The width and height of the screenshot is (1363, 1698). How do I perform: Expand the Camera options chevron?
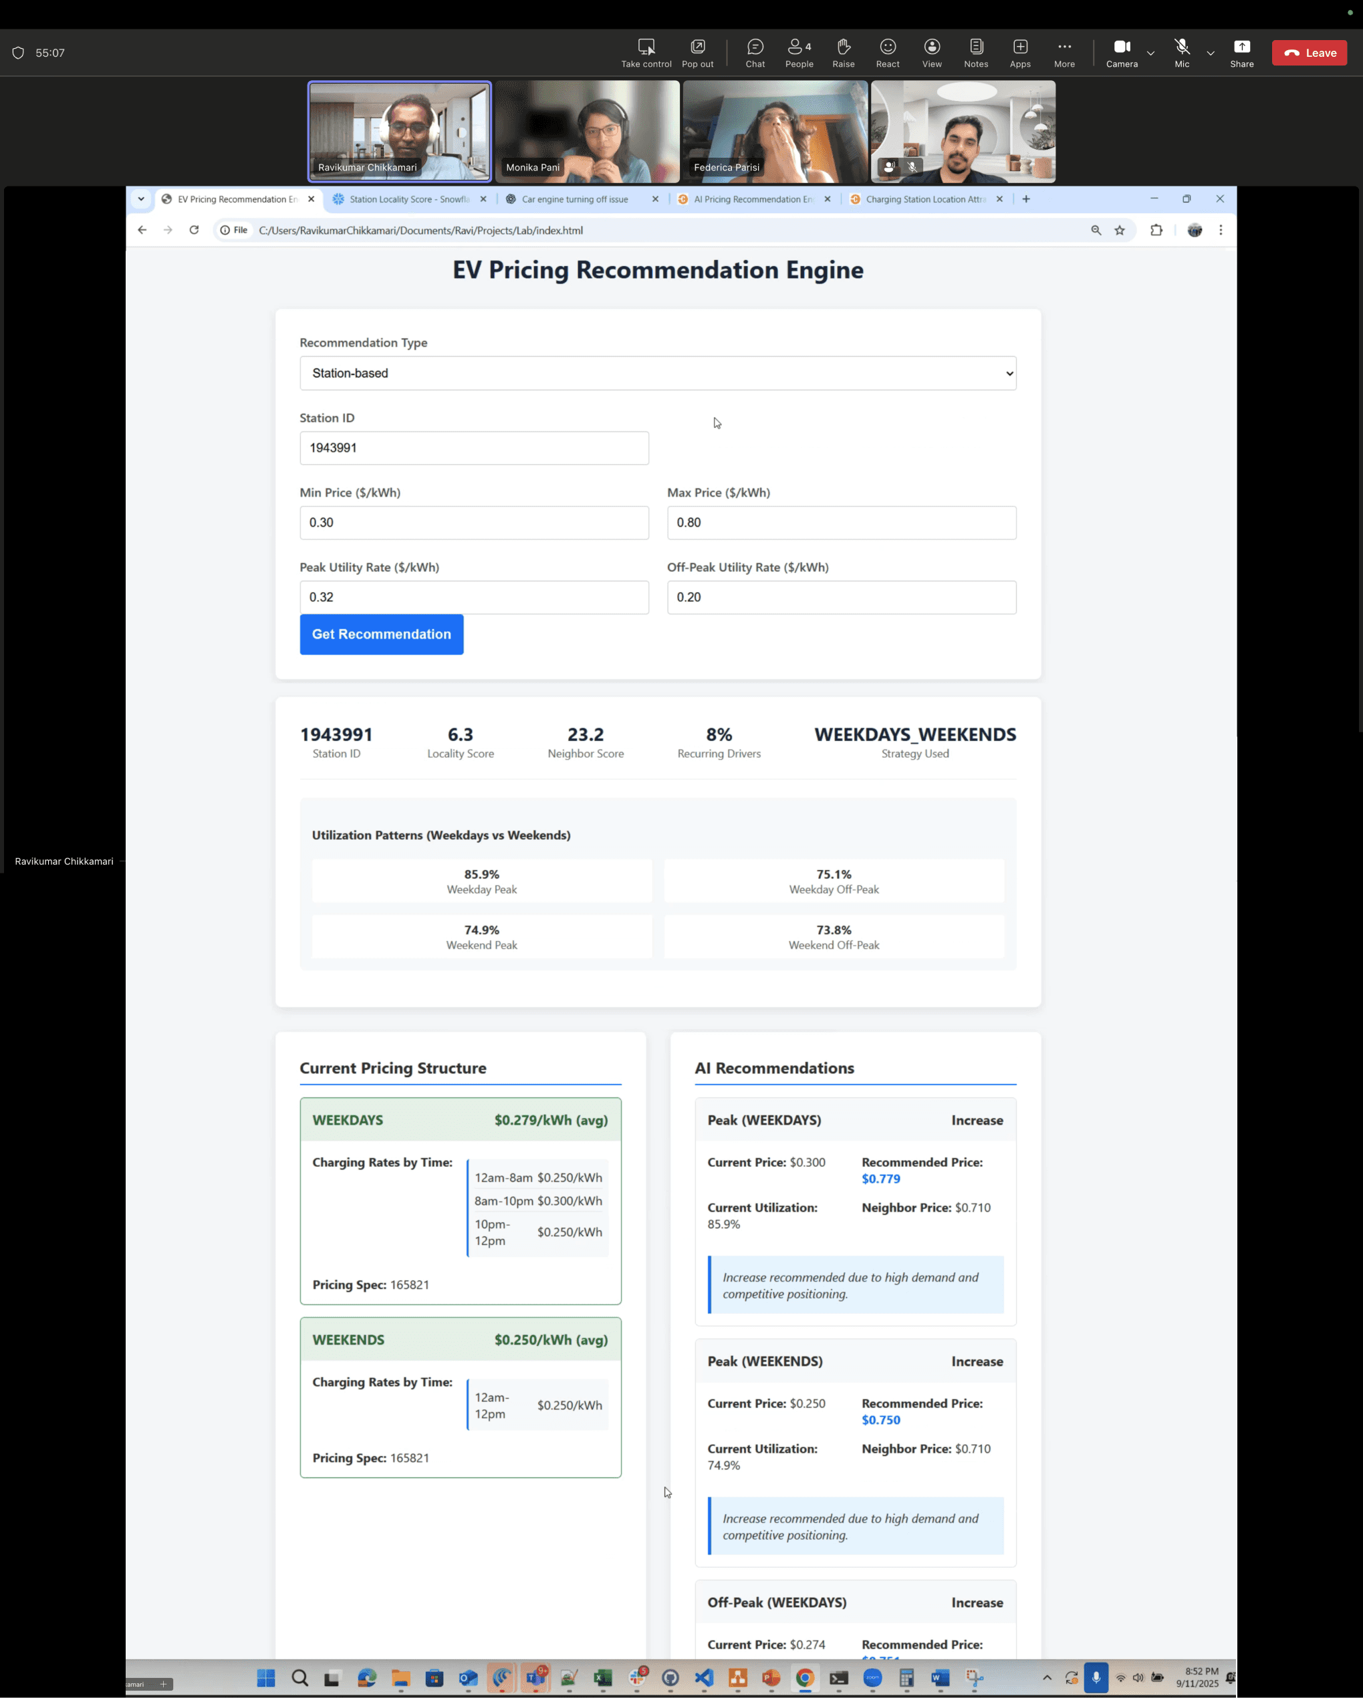pyautogui.click(x=1150, y=53)
